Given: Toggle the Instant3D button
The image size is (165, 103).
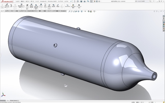Looking at the screenshot, I should [67, 6].
